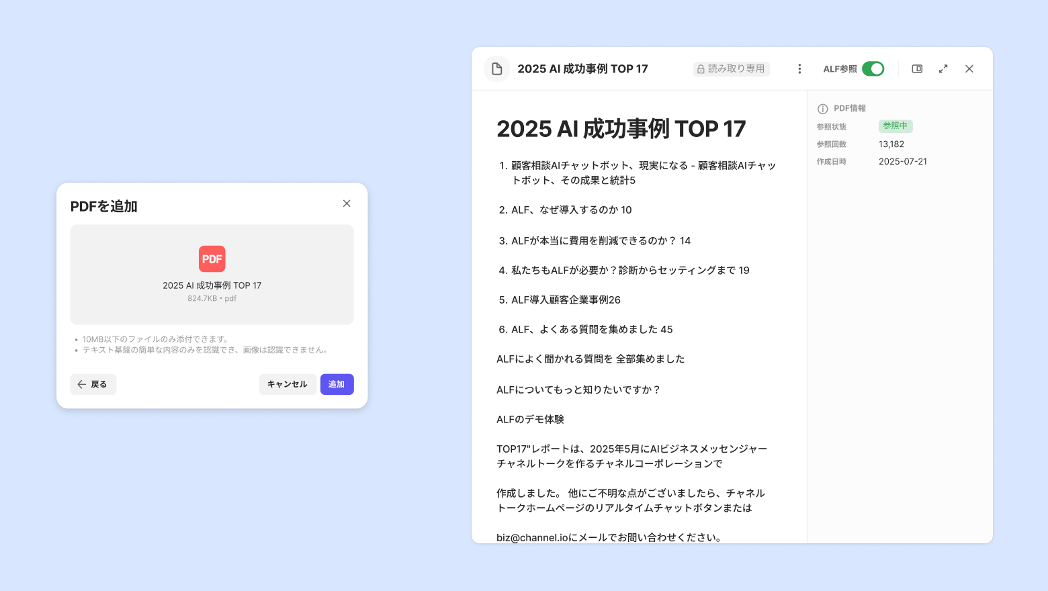This screenshot has width=1048, height=591.
Task: Click the ALF参照 label text
Action: point(840,69)
